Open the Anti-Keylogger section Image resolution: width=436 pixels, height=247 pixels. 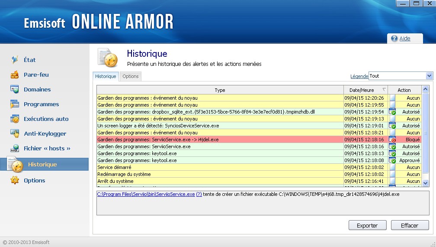coord(45,133)
